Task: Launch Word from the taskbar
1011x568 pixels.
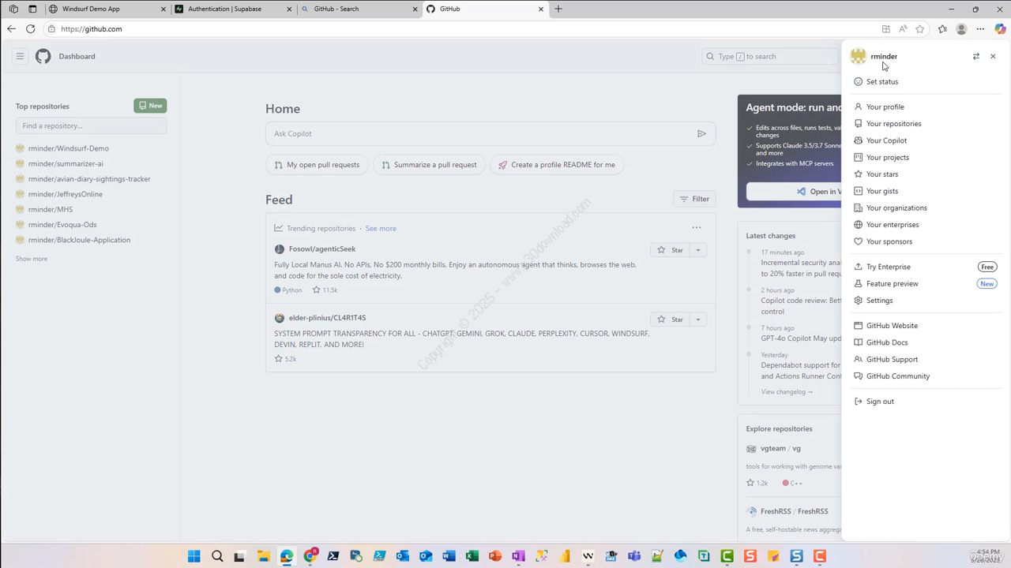Action: click(449, 556)
